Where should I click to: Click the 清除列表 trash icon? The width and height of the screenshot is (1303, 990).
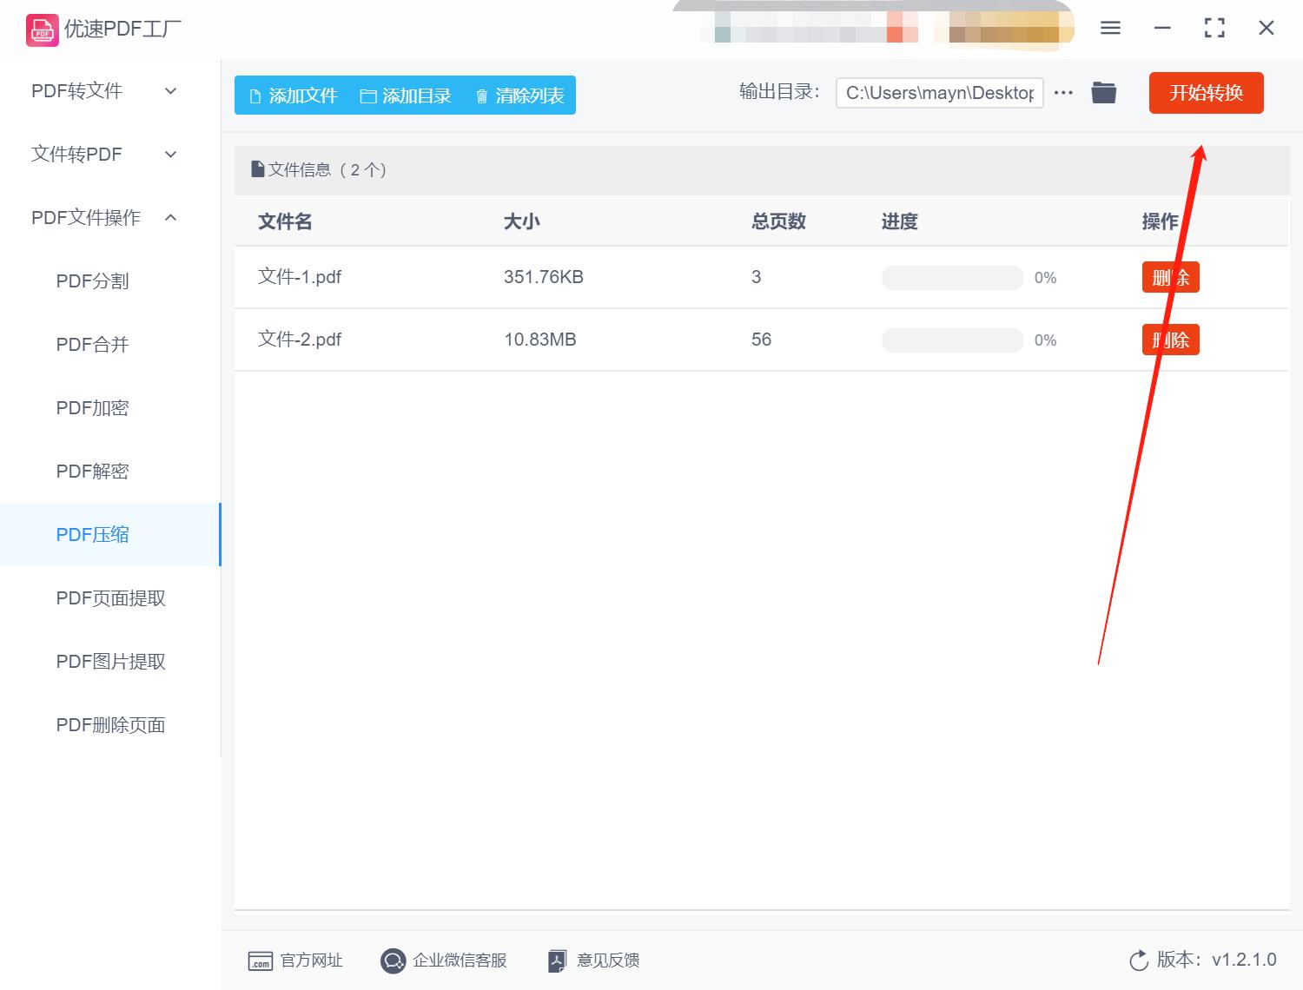[483, 96]
